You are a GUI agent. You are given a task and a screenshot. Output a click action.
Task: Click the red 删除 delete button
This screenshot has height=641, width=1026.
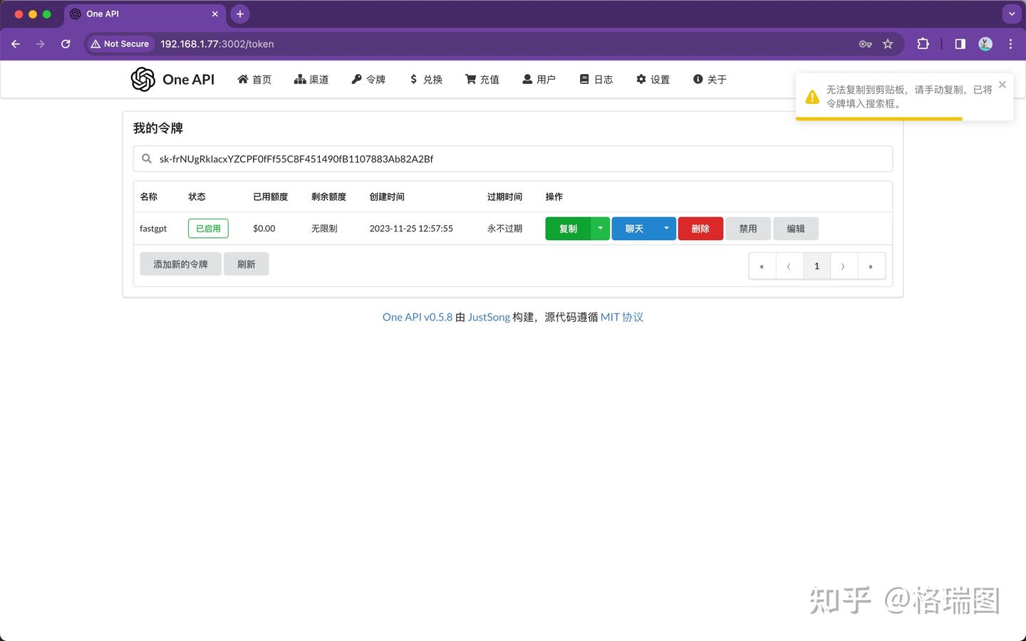click(700, 229)
